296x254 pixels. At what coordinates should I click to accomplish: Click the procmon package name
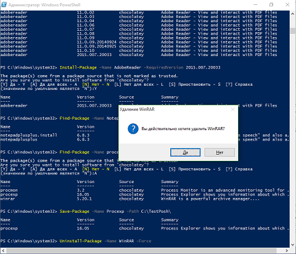tap(9, 190)
